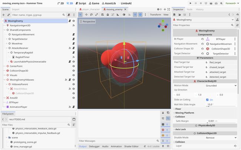241x150 pixels.
Task: Click the add new scene tab plus
Action: (165, 9)
